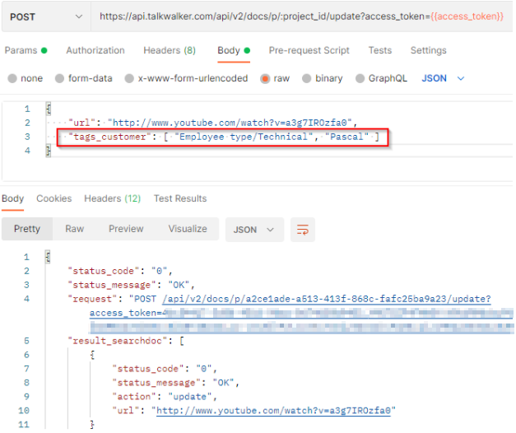
Task: Toggle the line wrap icon
Action: [303, 230]
